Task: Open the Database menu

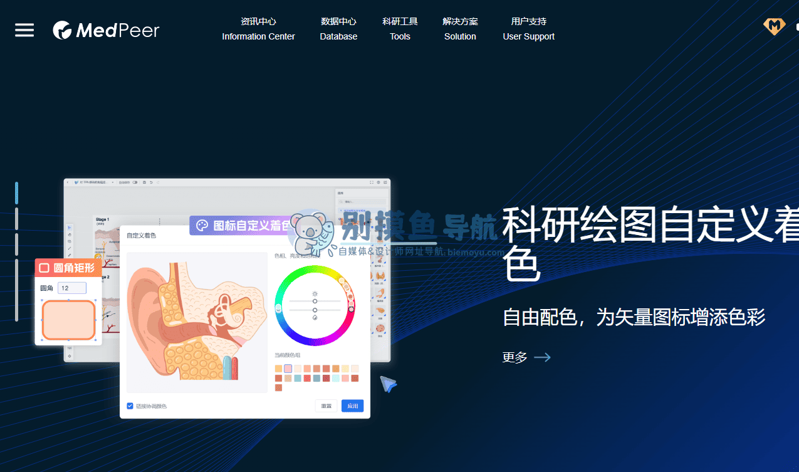Action: click(x=338, y=29)
